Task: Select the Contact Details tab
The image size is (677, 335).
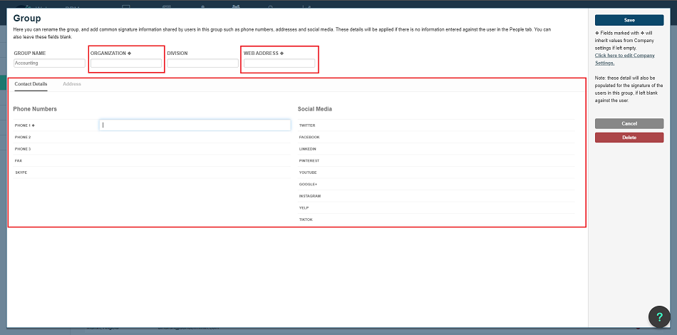Action: tap(31, 84)
